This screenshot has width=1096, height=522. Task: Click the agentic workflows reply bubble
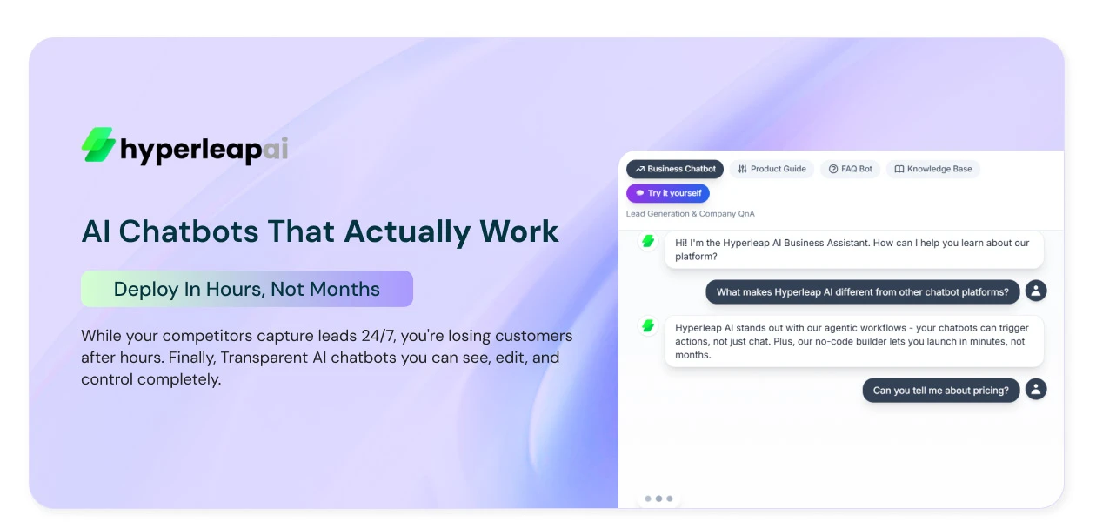tap(853, 341)
